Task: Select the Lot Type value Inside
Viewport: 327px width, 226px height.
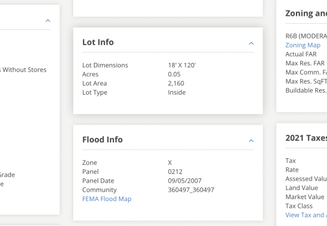Action: [177, 92]
